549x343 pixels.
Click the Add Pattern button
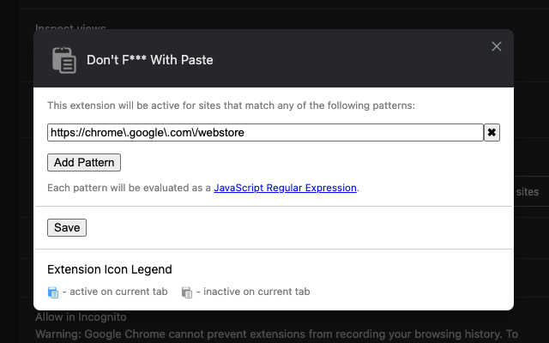coord(84,162)
